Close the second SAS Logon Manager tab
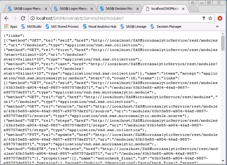 pos(92,9)
